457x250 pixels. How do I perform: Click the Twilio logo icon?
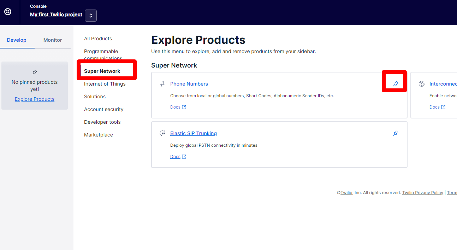8,12
